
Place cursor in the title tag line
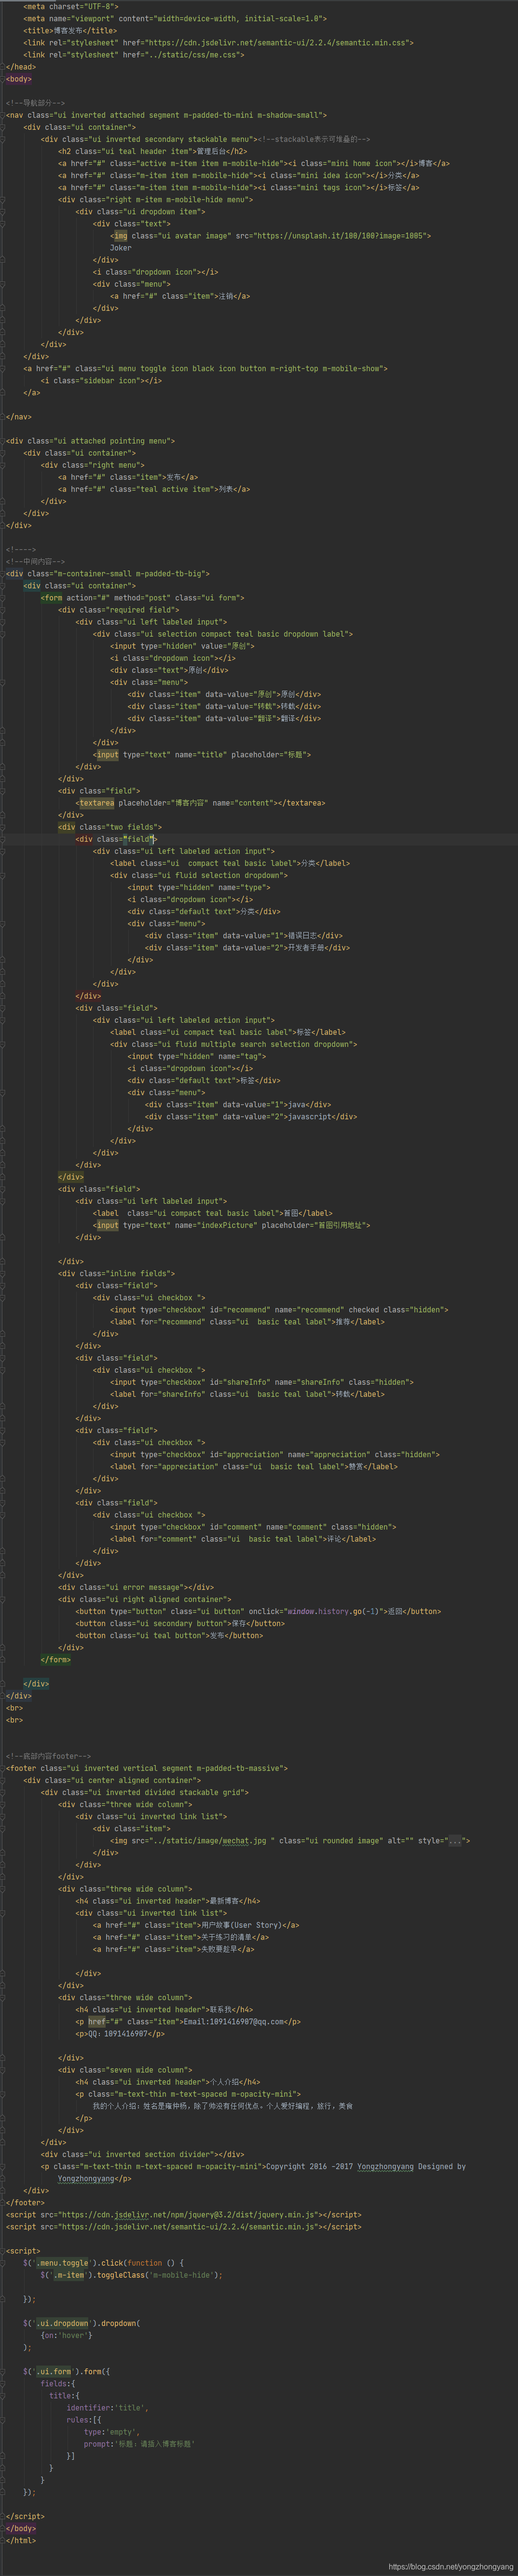pos(70,31)
